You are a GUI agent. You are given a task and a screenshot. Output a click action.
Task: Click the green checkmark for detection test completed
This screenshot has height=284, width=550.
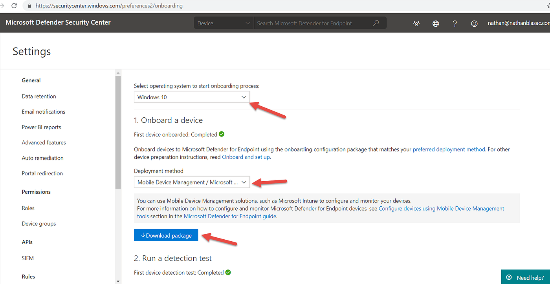(x=228, y=272)
